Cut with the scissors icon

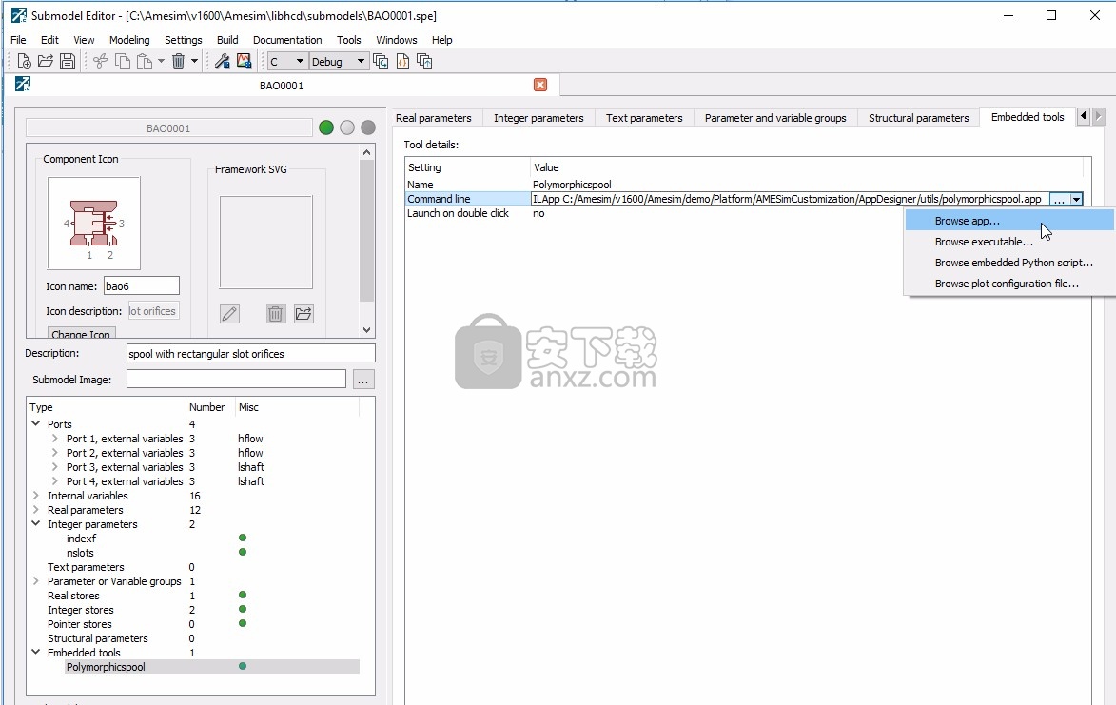(x=100, y=61)
